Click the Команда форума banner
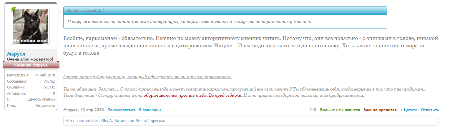Screen dimensions: 455x127 [31, 65]
